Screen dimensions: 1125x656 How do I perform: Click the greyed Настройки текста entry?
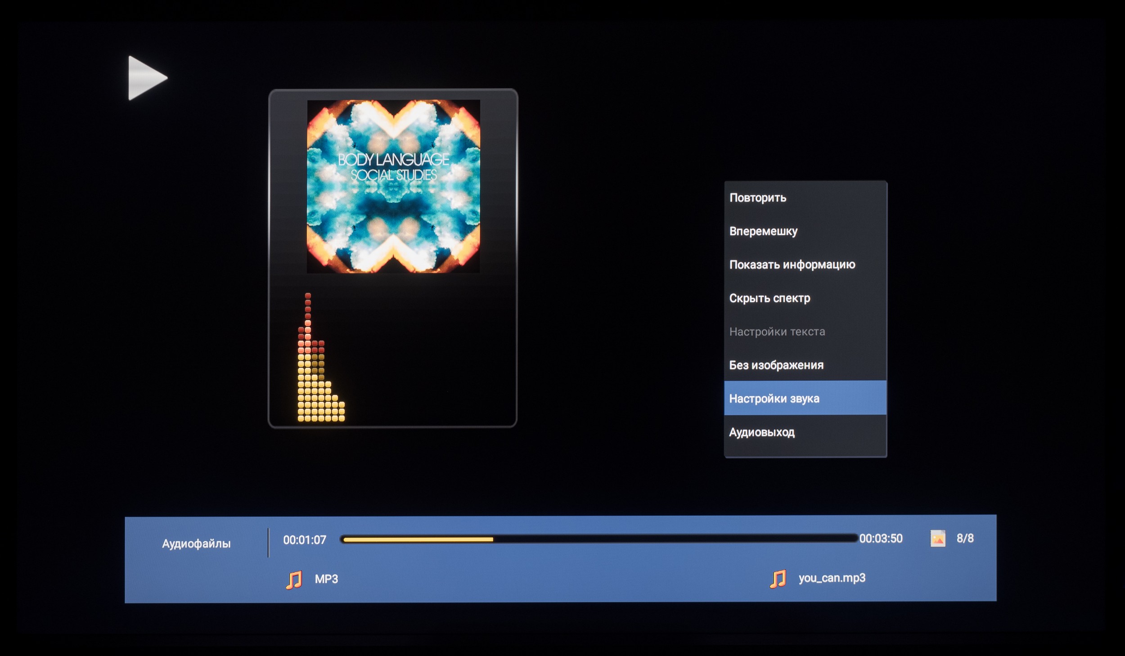[x=777, y=332]
